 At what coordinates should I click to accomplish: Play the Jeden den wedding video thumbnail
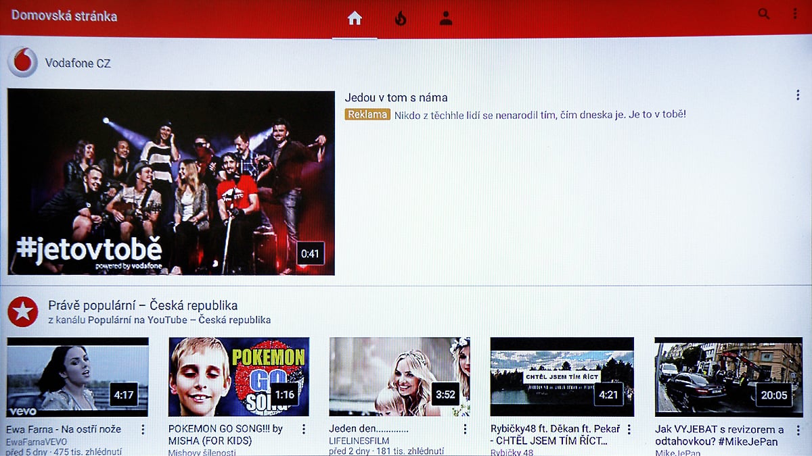pyautogui.click(x=399, y=377)
